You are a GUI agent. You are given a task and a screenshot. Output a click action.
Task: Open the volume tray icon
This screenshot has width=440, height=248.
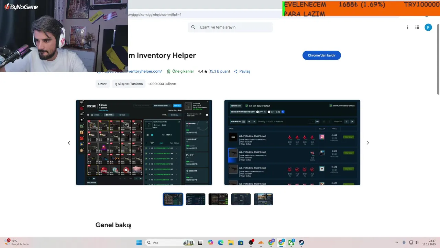pos(416,242)
